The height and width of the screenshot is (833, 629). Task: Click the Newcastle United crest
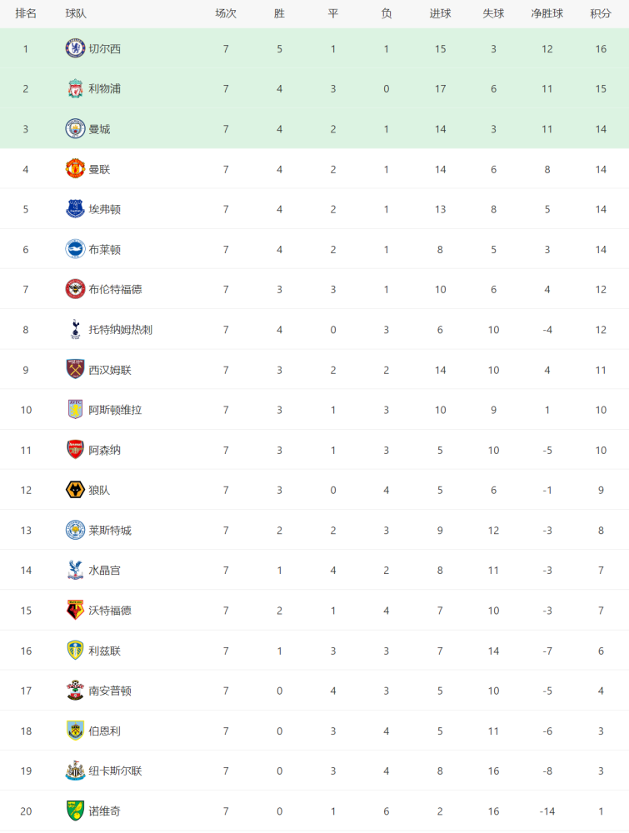(75, 771)
